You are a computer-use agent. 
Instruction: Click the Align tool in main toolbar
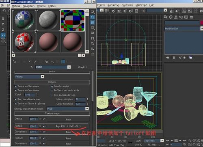point(177,11)
